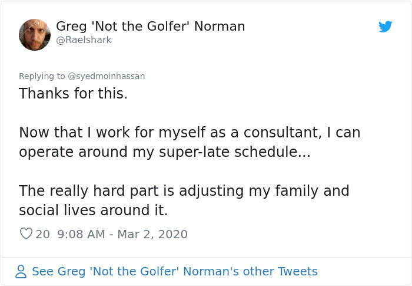Open the Twitter bird logo
412x286 pixels.
(x=386, y=27)
